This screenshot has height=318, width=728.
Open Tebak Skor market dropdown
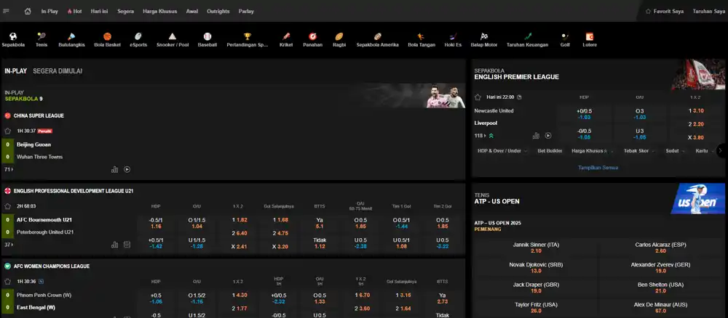(x=639, y=151)
